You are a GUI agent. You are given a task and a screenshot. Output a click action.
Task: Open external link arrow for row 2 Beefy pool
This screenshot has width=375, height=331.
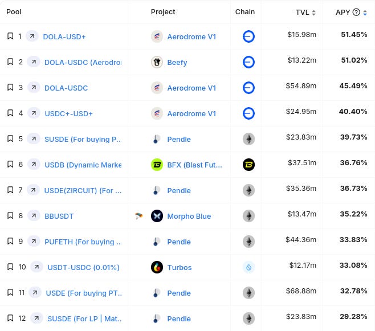click(x=34, y=62)
